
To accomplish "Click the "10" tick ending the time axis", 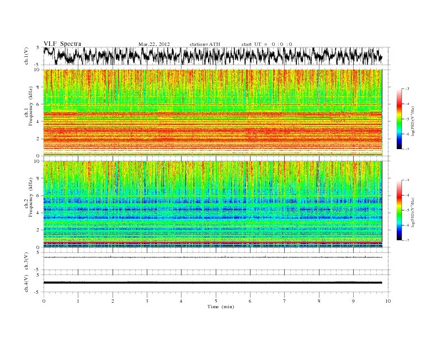I will 388,301.
